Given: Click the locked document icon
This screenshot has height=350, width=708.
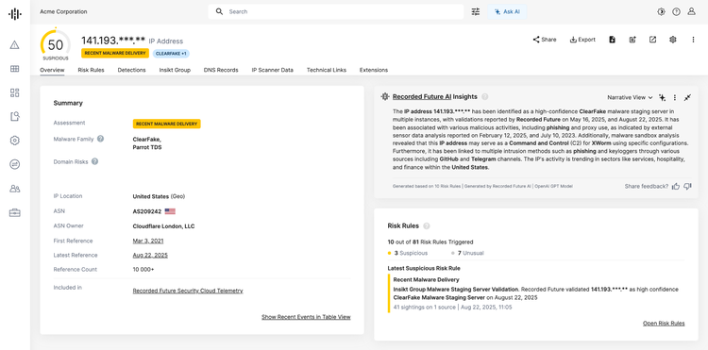Looking at the screenshot, I should 613,40.
